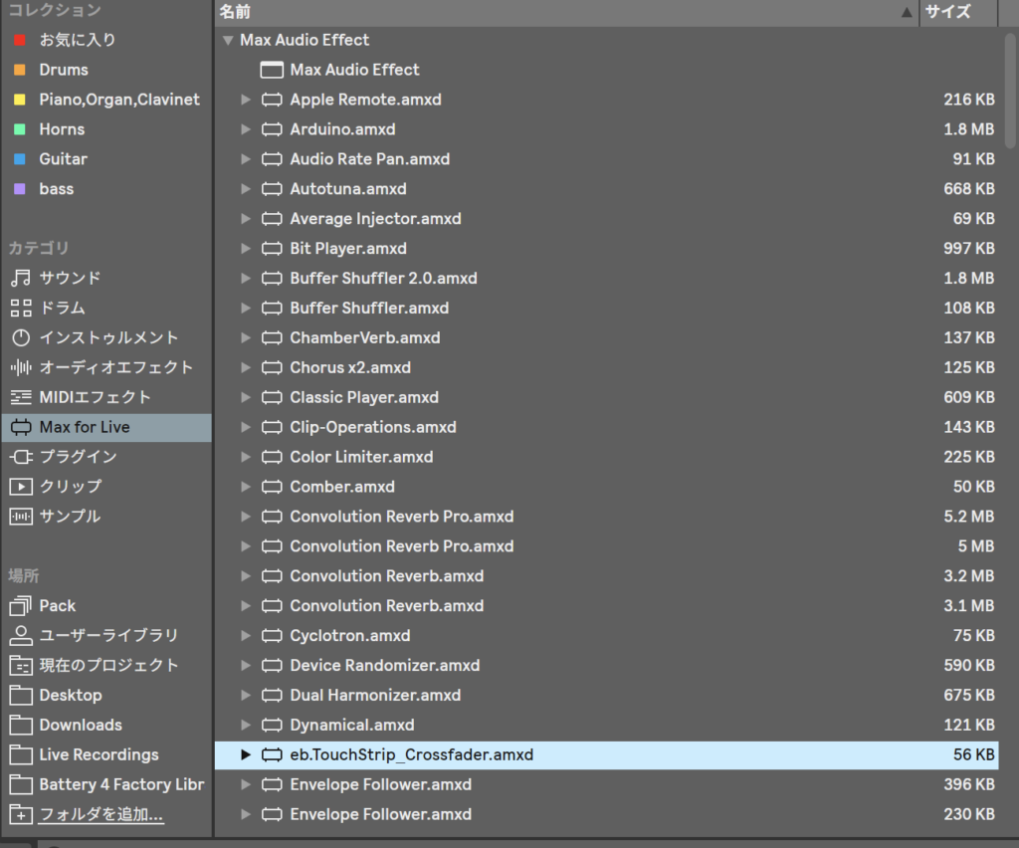Open the Clips category play icon
The height and width of the screenshot is (848, 1019).
21,487
